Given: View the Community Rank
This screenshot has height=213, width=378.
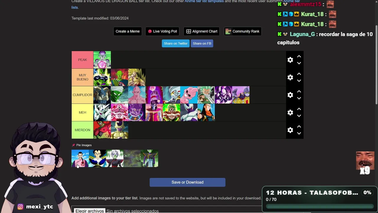Looking at the screenshot, I should pos(242,31).
